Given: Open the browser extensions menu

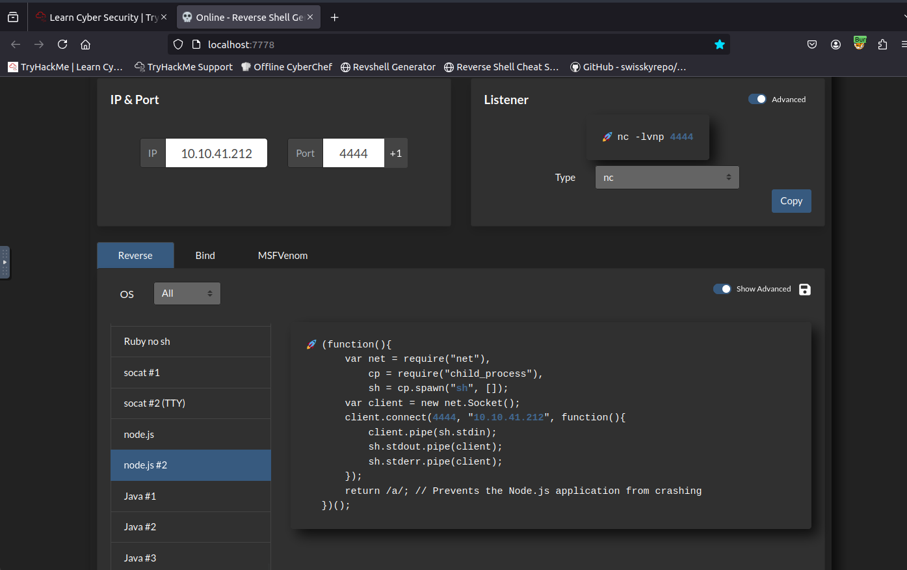Looking at the screenshot, I should 882,44.
